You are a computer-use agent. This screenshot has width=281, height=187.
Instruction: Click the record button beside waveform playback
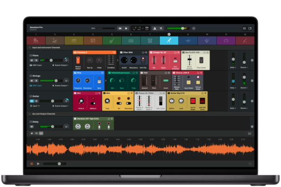tap(32, 164)
